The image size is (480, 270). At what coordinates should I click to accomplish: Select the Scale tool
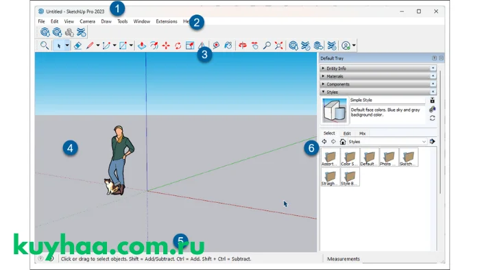[190, 45]
